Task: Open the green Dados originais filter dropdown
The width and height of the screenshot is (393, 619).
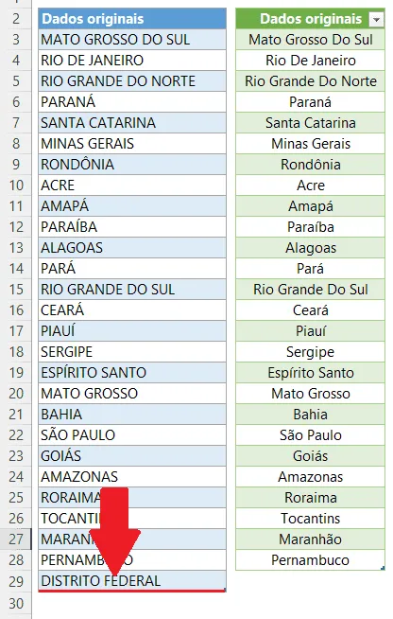Action: (376, 19)
